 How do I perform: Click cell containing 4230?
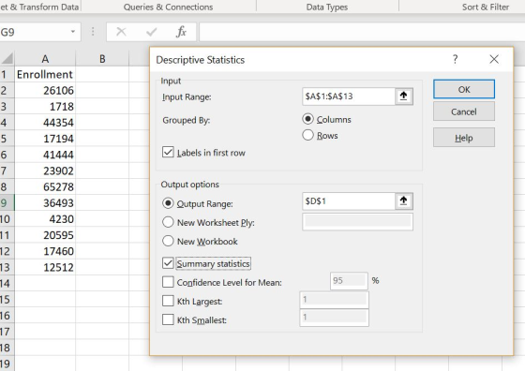point(45,219)
